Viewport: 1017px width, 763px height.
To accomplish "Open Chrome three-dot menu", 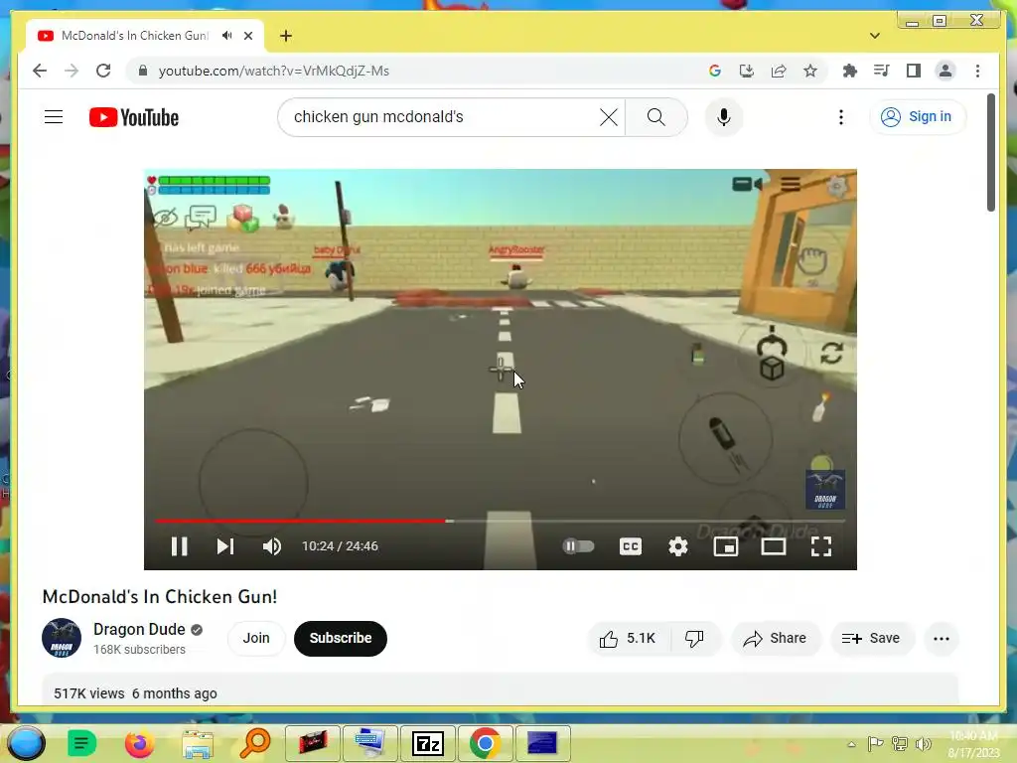I will point(977,71).
